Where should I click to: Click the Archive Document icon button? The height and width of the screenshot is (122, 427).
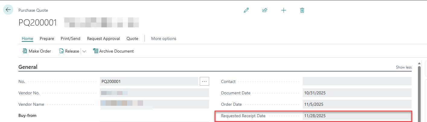[x=96, y=51]
